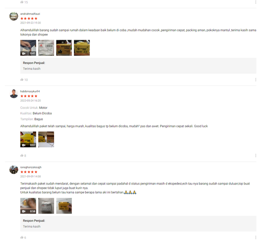Open andriahmadfauzi's profile avatar
Screen dimensions: 260x241
click(x=14, y=16)
